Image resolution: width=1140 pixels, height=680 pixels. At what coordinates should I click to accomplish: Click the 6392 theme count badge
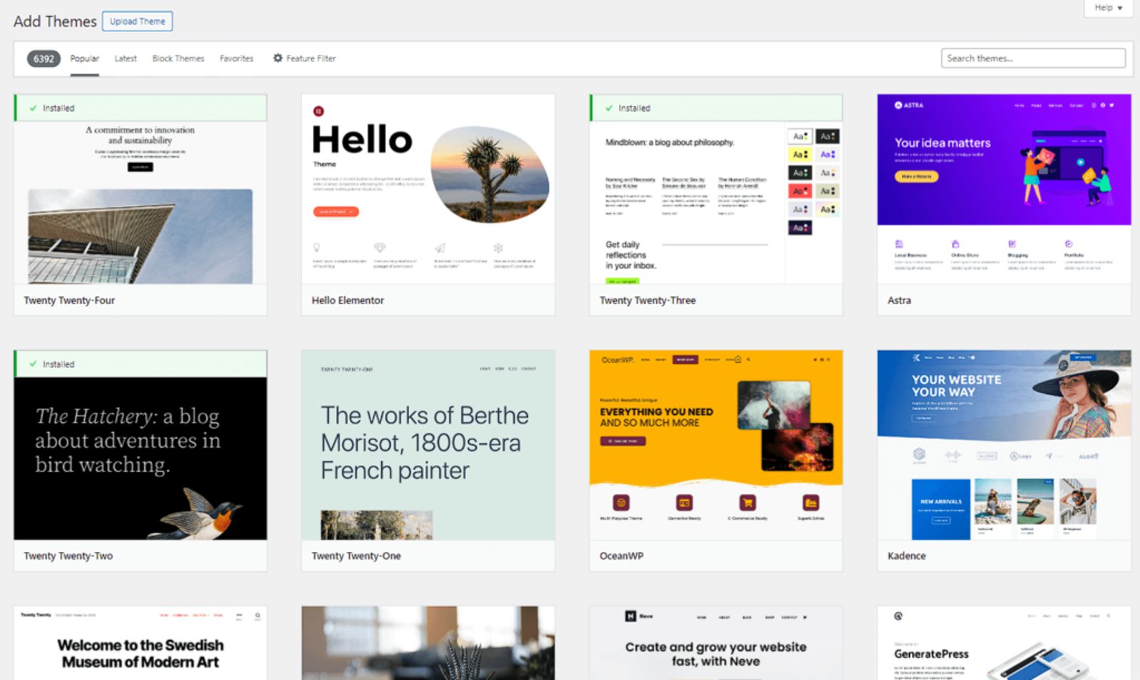pyautogui.click(x=43, y=58)
